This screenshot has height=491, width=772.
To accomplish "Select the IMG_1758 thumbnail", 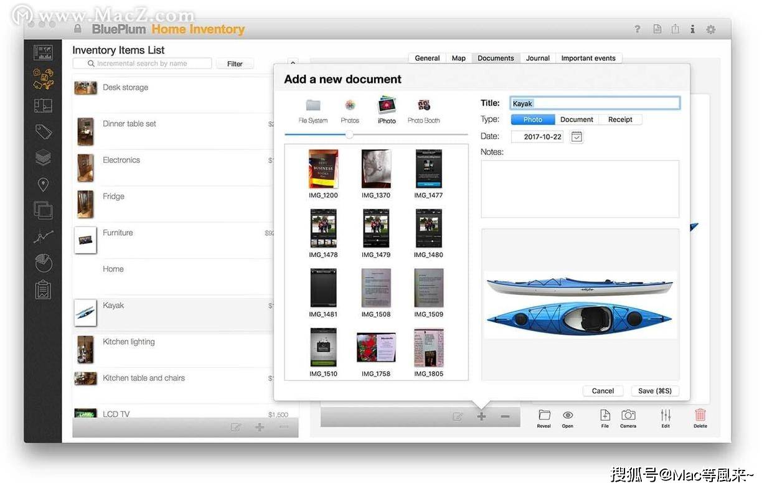I will pos(376,347).
